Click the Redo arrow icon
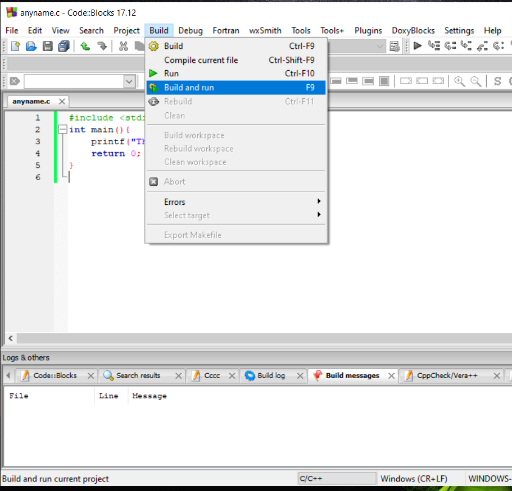 click(102, 46)
